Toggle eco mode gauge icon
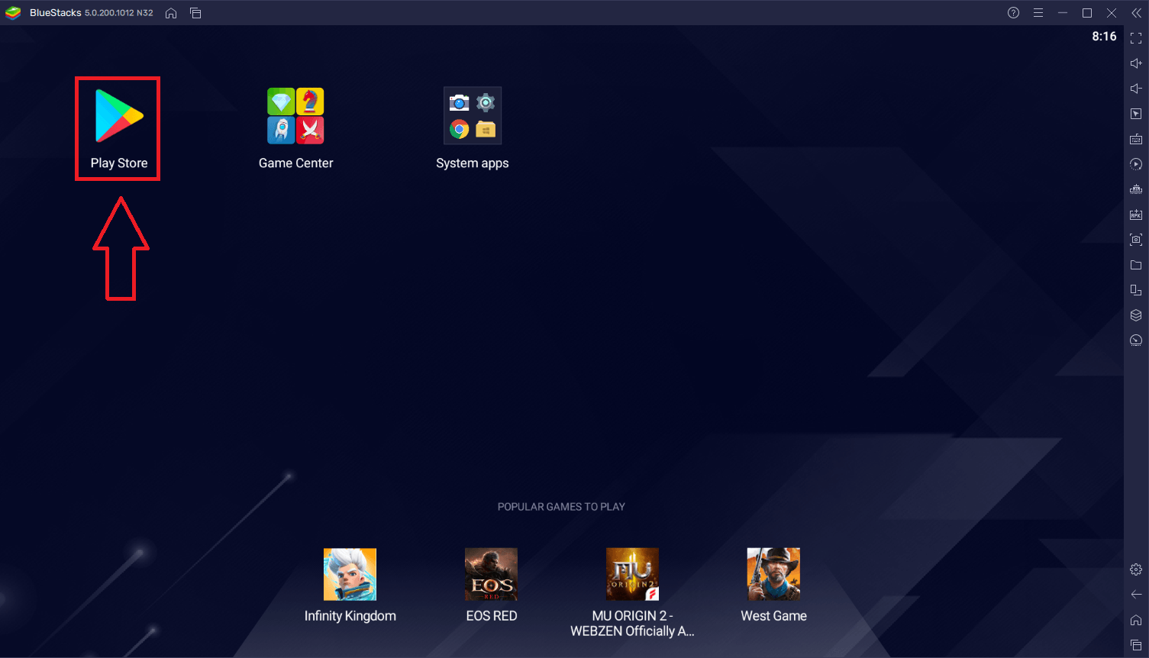 1136,340
